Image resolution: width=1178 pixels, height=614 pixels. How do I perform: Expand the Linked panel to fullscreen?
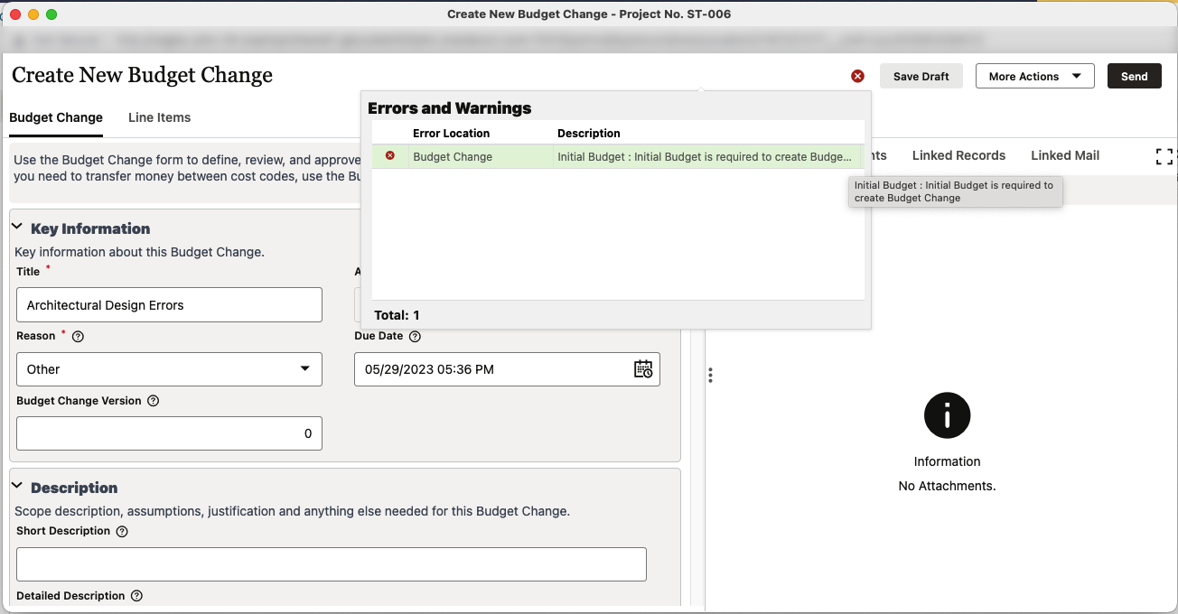coord(1164,156)
